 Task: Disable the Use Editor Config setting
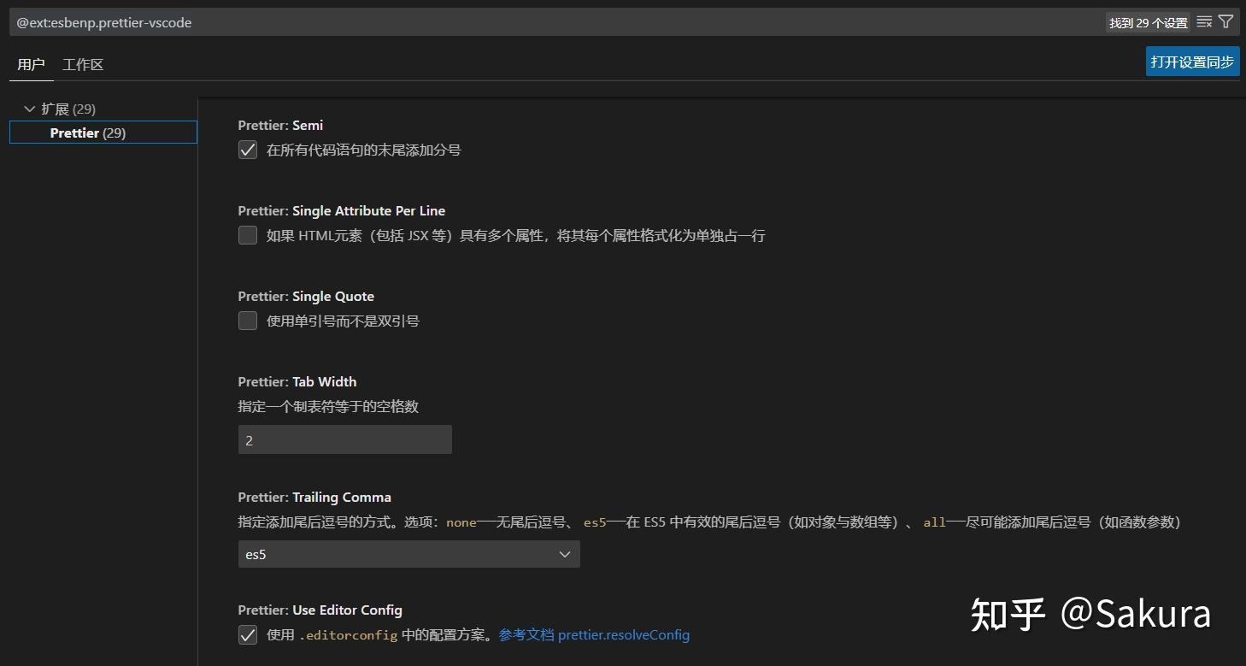click(247, 634)
